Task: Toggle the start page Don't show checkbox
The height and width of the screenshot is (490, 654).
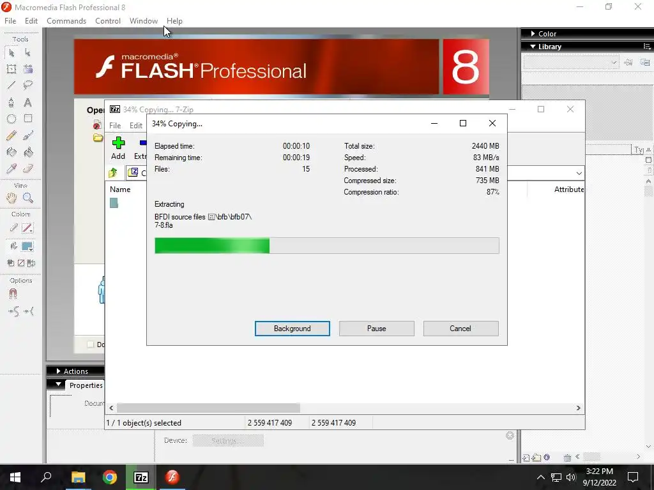Action: pyautogui.click(x=90, y=345)
